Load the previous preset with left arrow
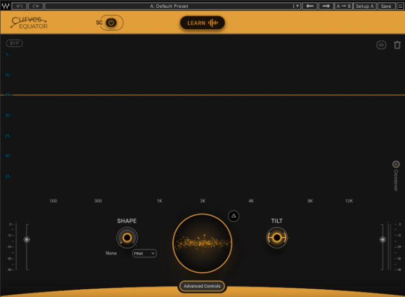Viewport: 405px width, 297px height. pos(310,6)
